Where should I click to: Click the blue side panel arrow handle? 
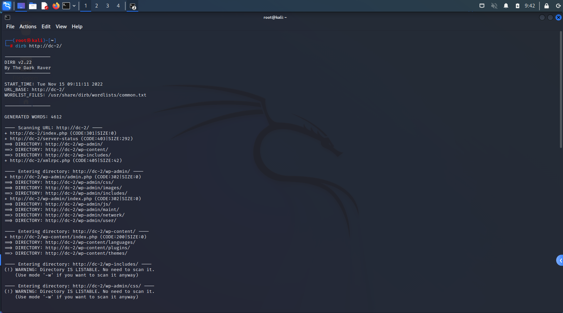pos(560,260)
